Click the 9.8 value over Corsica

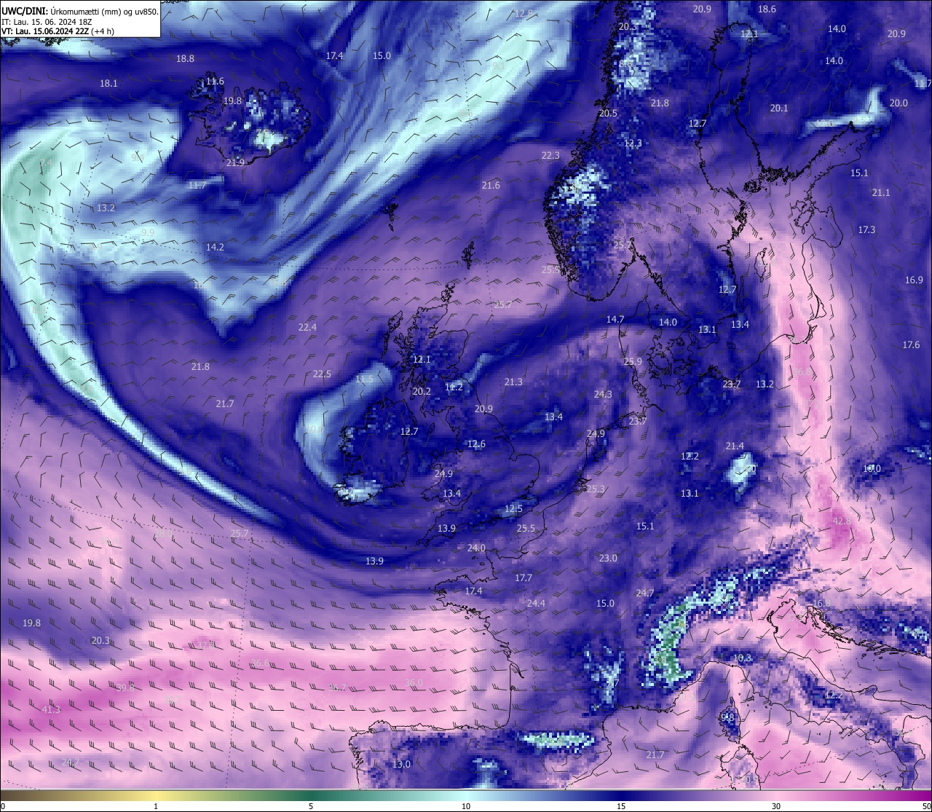click(727, 717)
